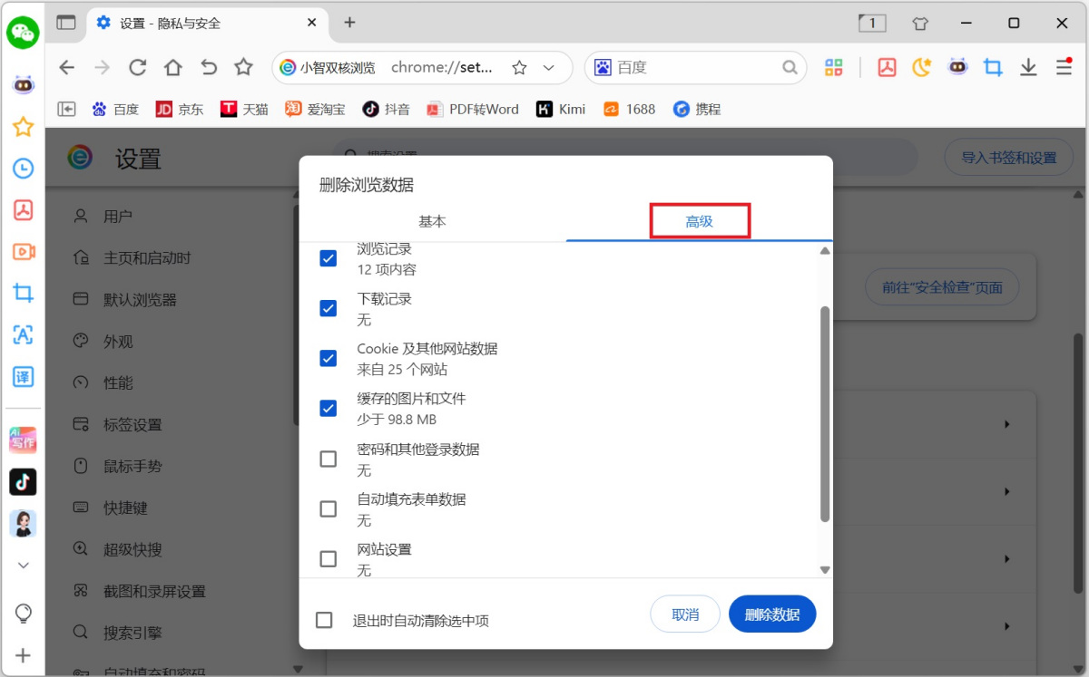Switch to the 基本 tab
The image size is (1089, 677).
click(x=432, y=220)
